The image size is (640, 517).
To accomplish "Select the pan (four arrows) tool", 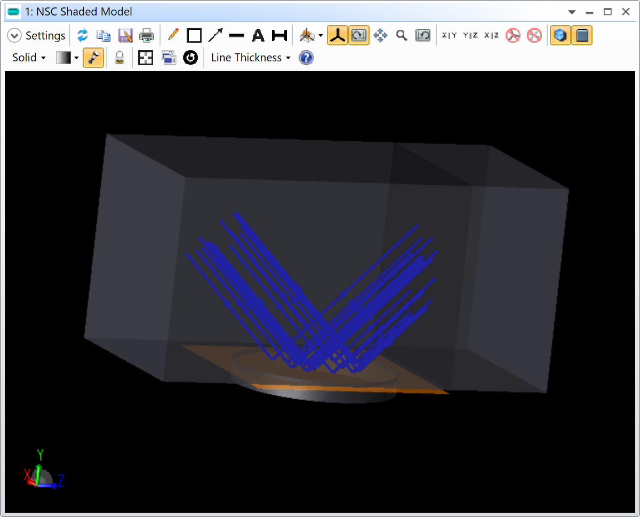I will [x=380, y=36].
